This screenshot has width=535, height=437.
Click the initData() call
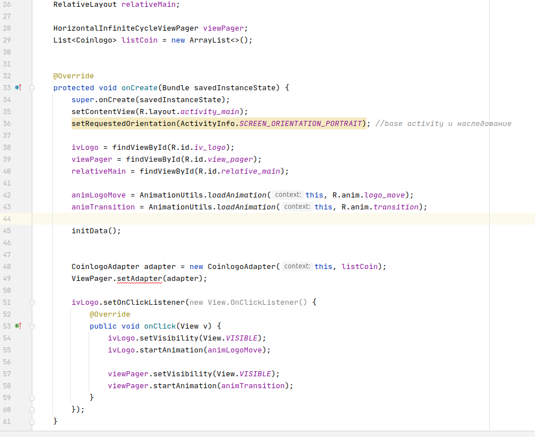[96, 231]
